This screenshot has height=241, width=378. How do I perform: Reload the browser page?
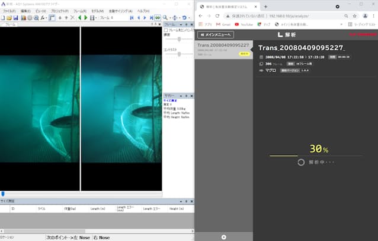(x=219, y=16)
